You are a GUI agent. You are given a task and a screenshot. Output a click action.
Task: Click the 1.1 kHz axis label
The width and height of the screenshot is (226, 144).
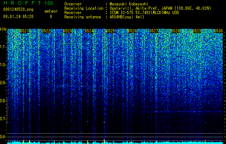coord(3,47)
